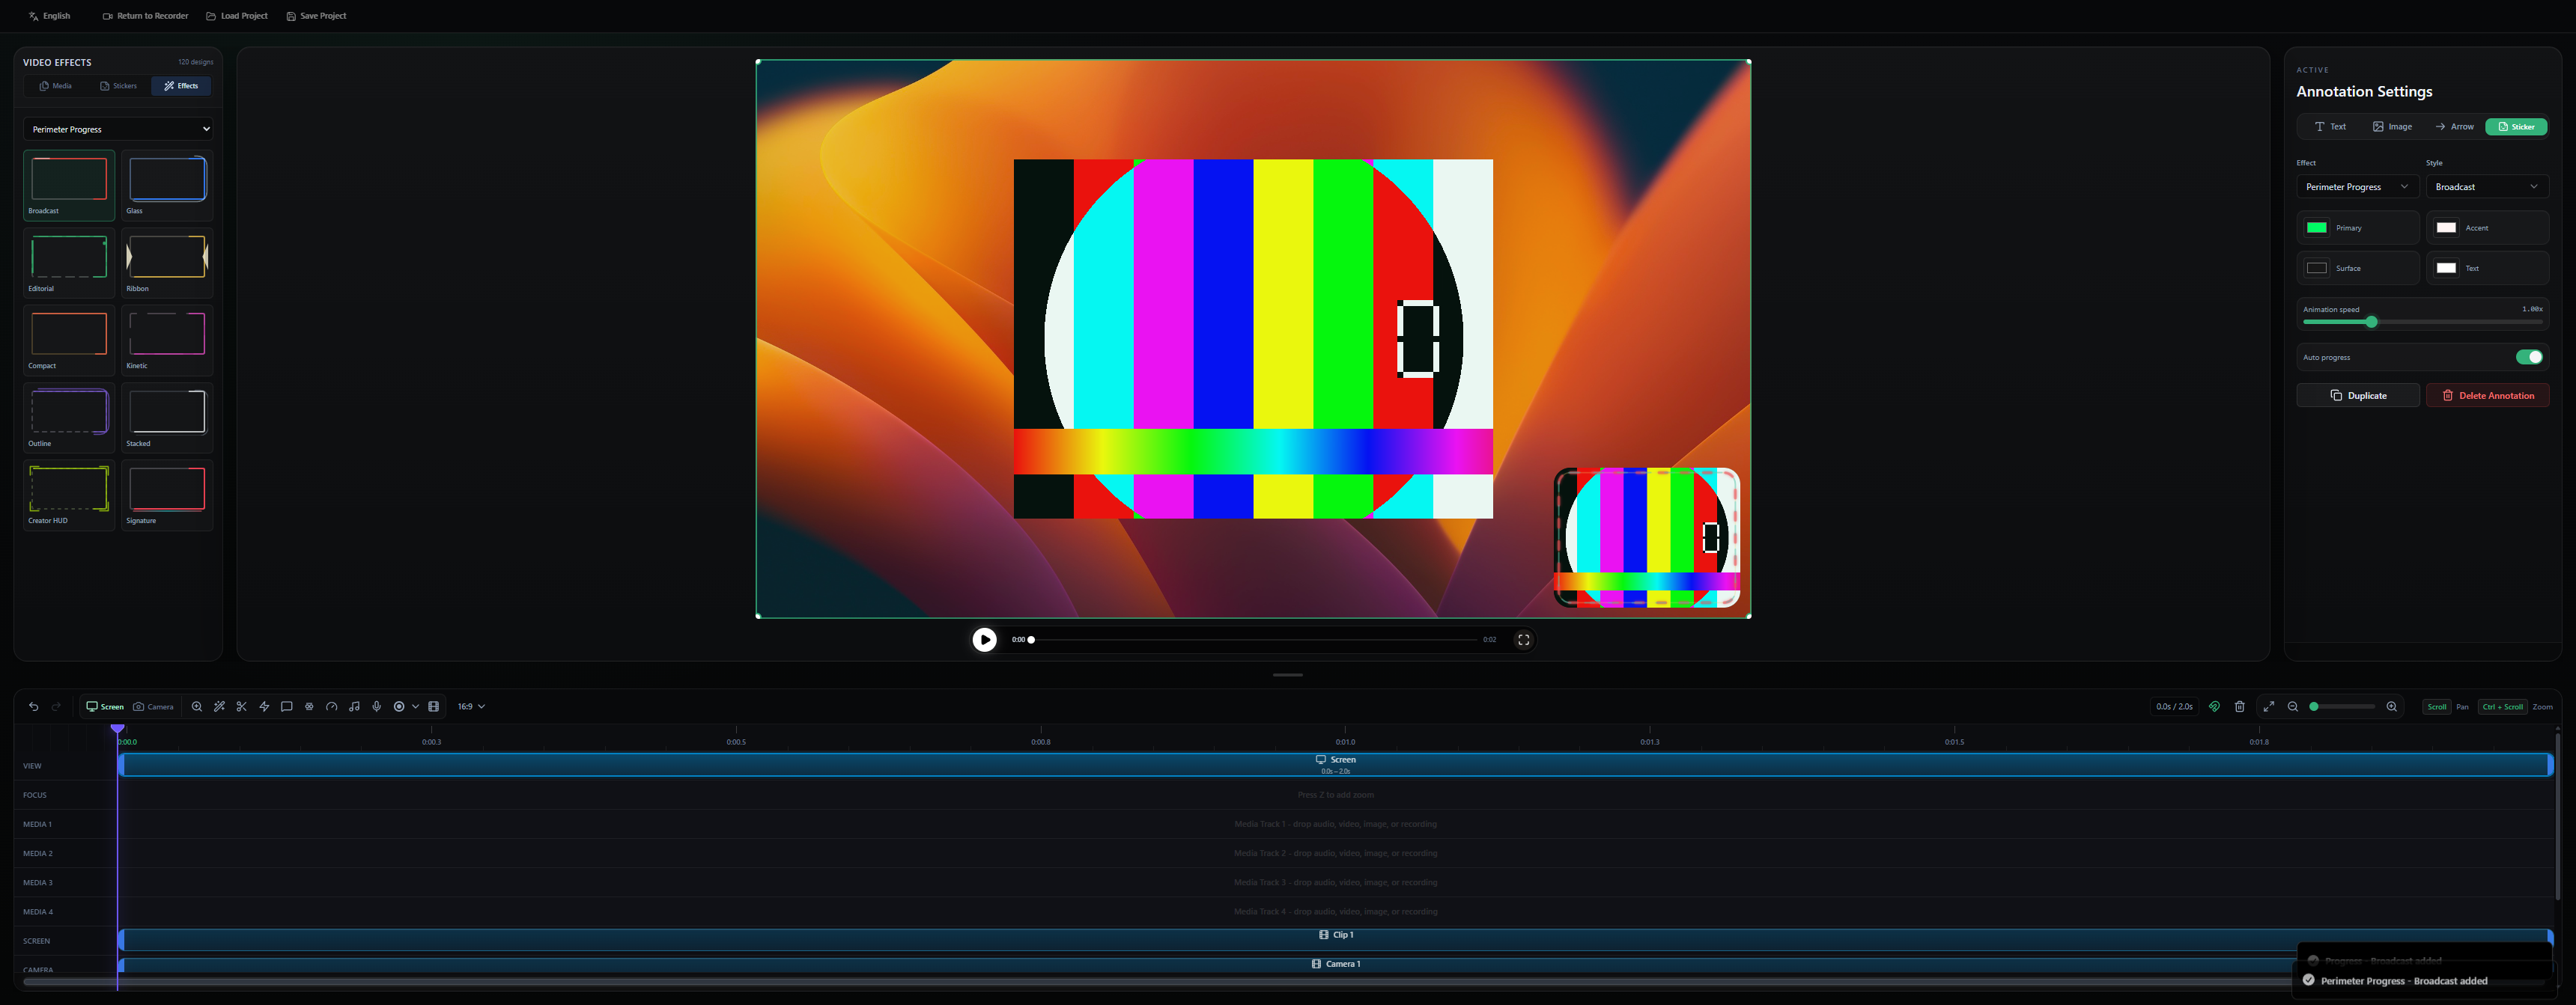Screen dimensions: 2576x1005
Task: Open the English language selector
Action: point(50,16)
